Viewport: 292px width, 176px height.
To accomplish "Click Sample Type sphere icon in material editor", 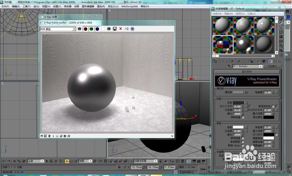I will 281,19.
